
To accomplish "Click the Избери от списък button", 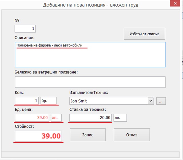I will click(x=144, y=34).
